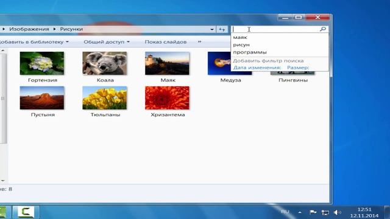Select the Тюльпаны tulips thumbnail

tap(104, 98)
